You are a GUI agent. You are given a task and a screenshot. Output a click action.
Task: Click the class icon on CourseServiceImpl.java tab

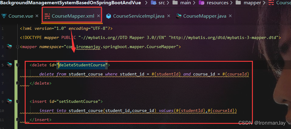click(x=109, y=16)
